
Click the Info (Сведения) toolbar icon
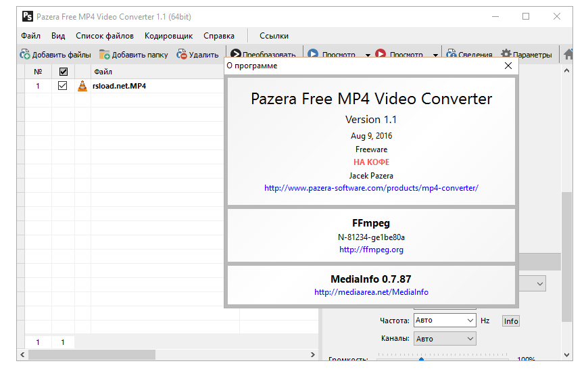tap(451, 53)
